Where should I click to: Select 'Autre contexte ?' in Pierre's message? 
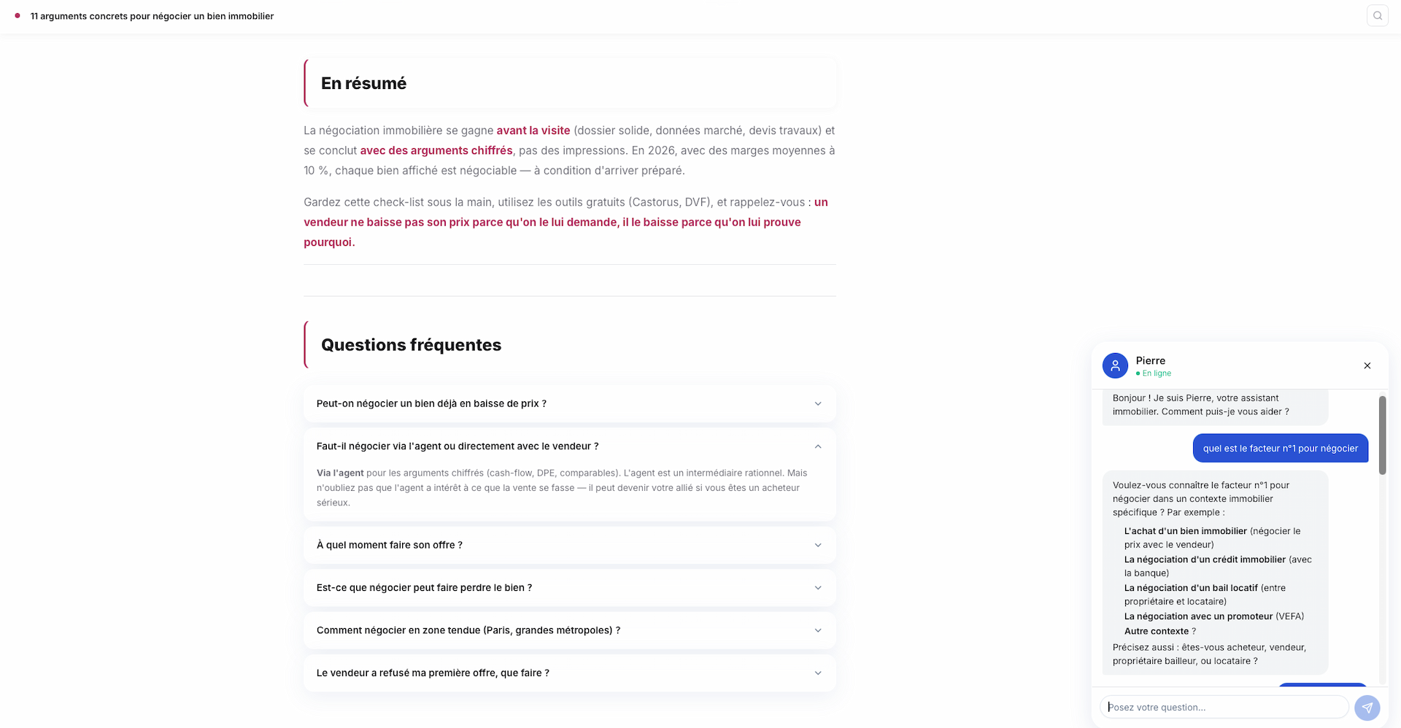pos(1160,631)
